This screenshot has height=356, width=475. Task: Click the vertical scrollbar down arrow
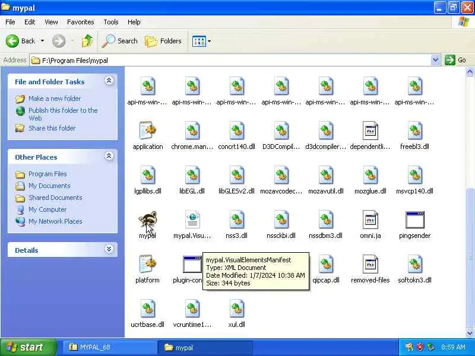tap(470, 333)
